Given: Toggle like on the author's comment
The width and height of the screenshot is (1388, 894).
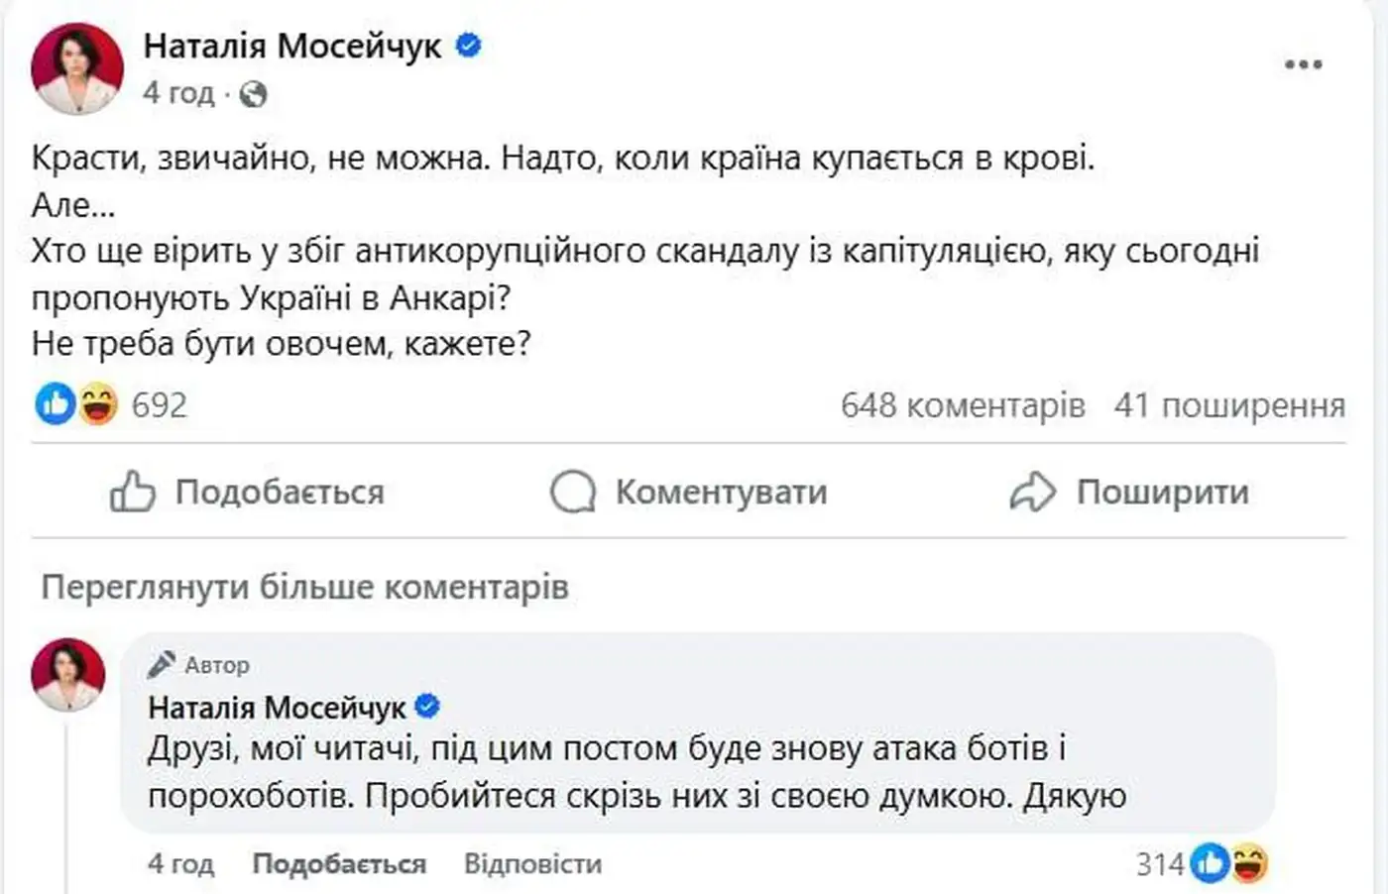Looking at the screenshot, I should (339, 864).
